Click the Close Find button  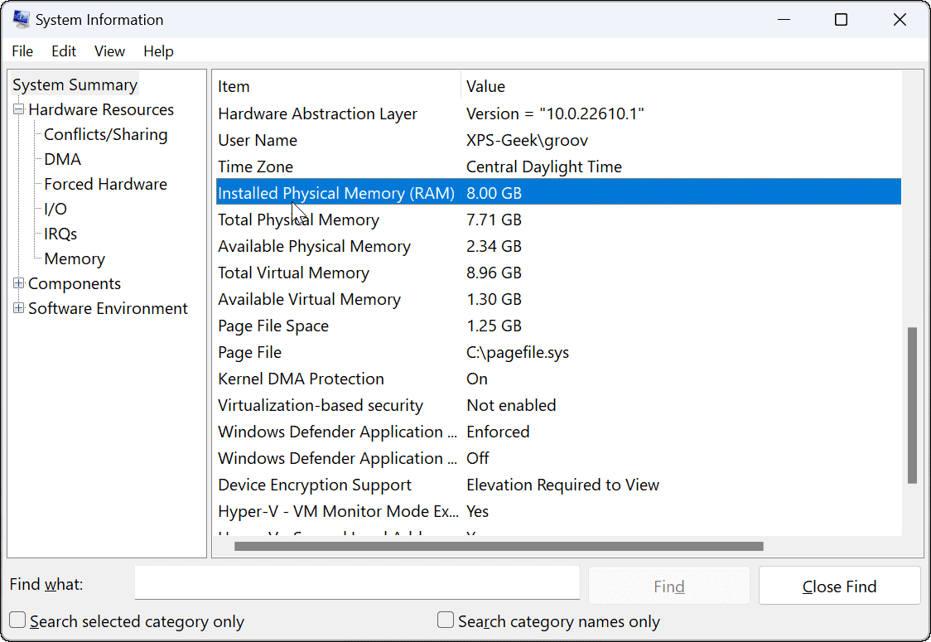click(x=840, y=586)
